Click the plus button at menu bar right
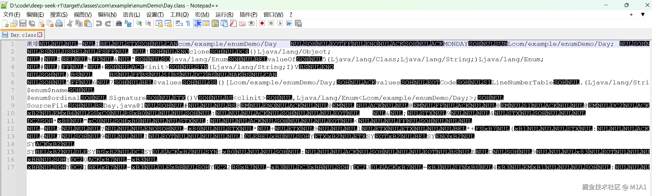Viewport: 652px width, 196px height. (631, 15)
